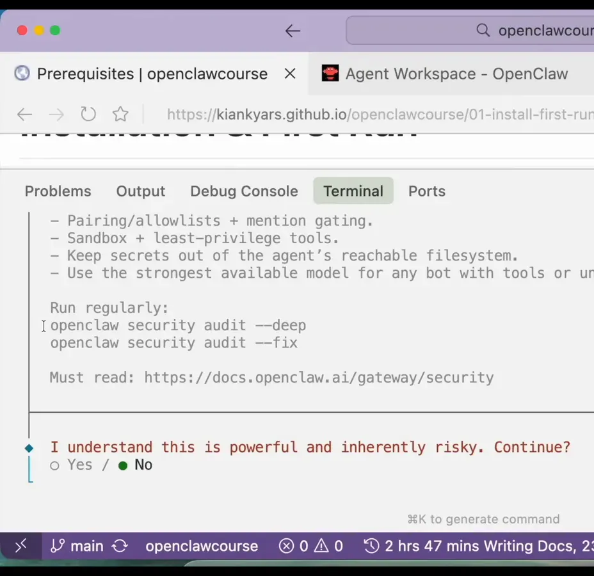The width and height of the screenshot is (594, 576).
Task: Click the kiankyars.github.io URL address bar
Action: coord(380,115)
